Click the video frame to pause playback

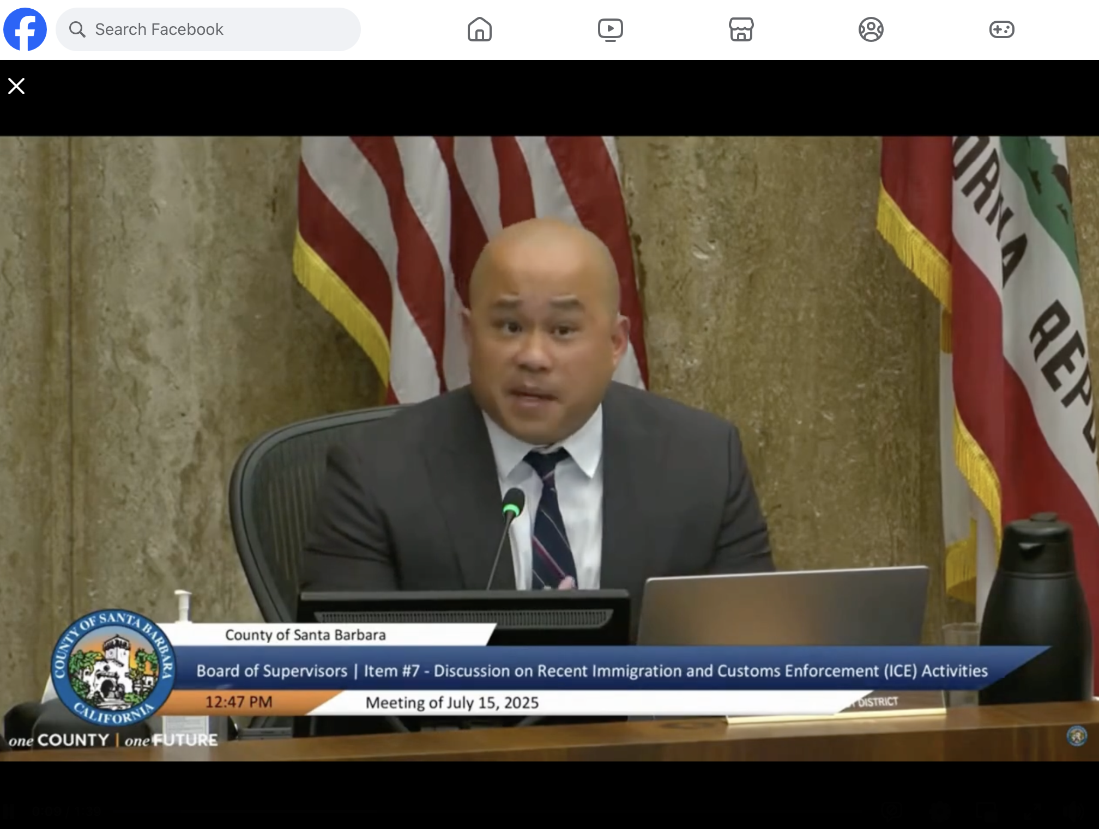pos(549,381)
